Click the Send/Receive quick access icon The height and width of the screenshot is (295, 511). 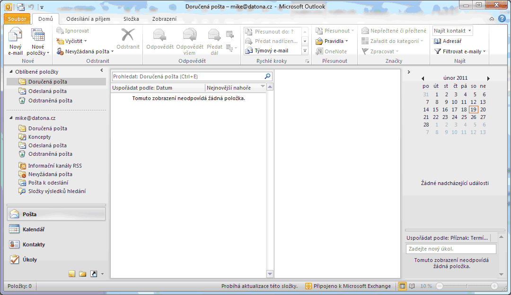click(x=20, y=7)
